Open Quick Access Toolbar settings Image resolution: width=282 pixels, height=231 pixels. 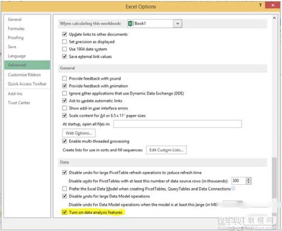point(27,84)
